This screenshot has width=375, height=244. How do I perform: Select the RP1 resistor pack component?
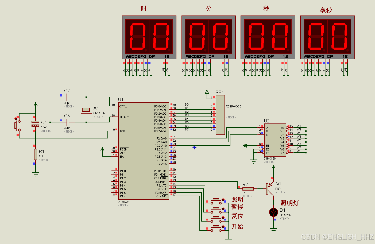point(220,115)
